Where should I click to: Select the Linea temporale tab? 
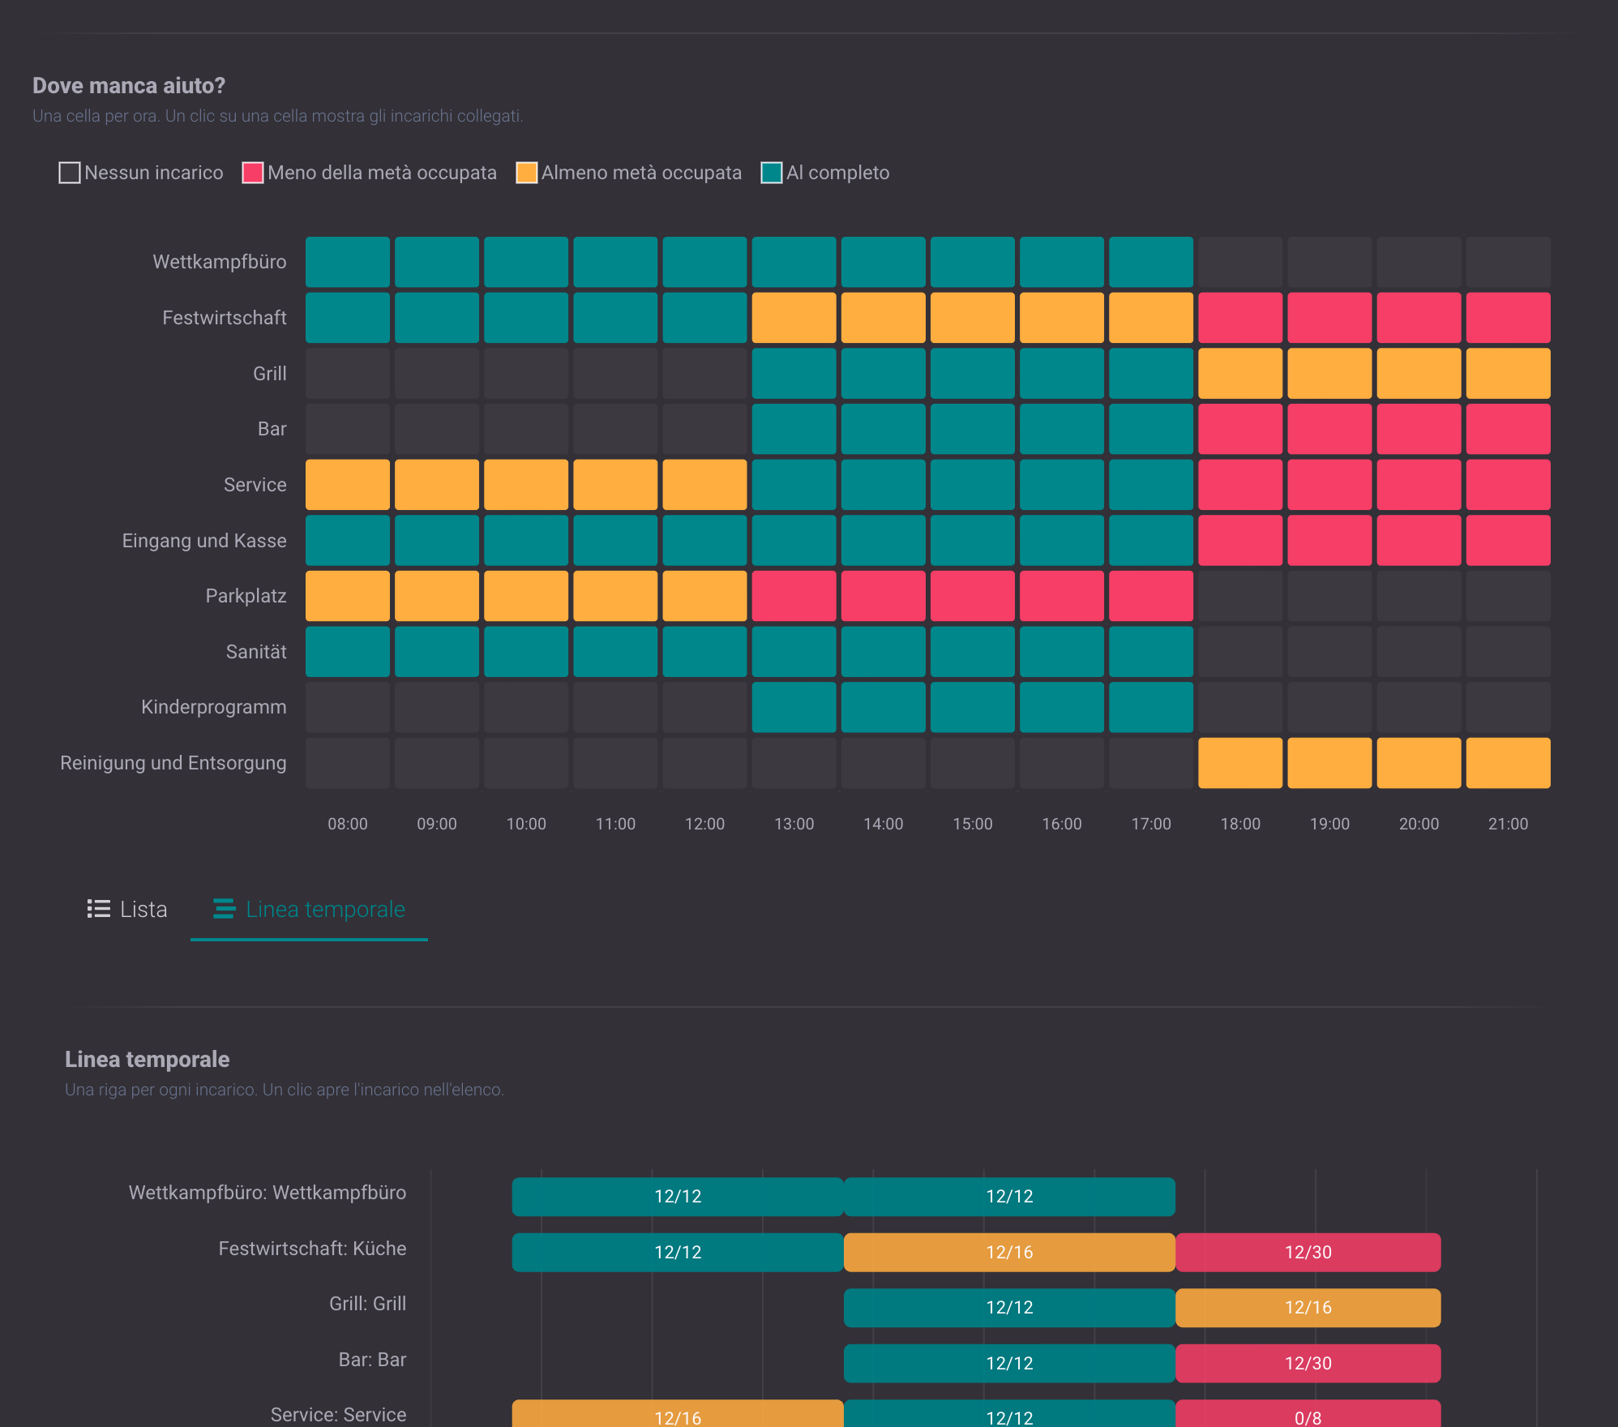(x=309, y=909)
